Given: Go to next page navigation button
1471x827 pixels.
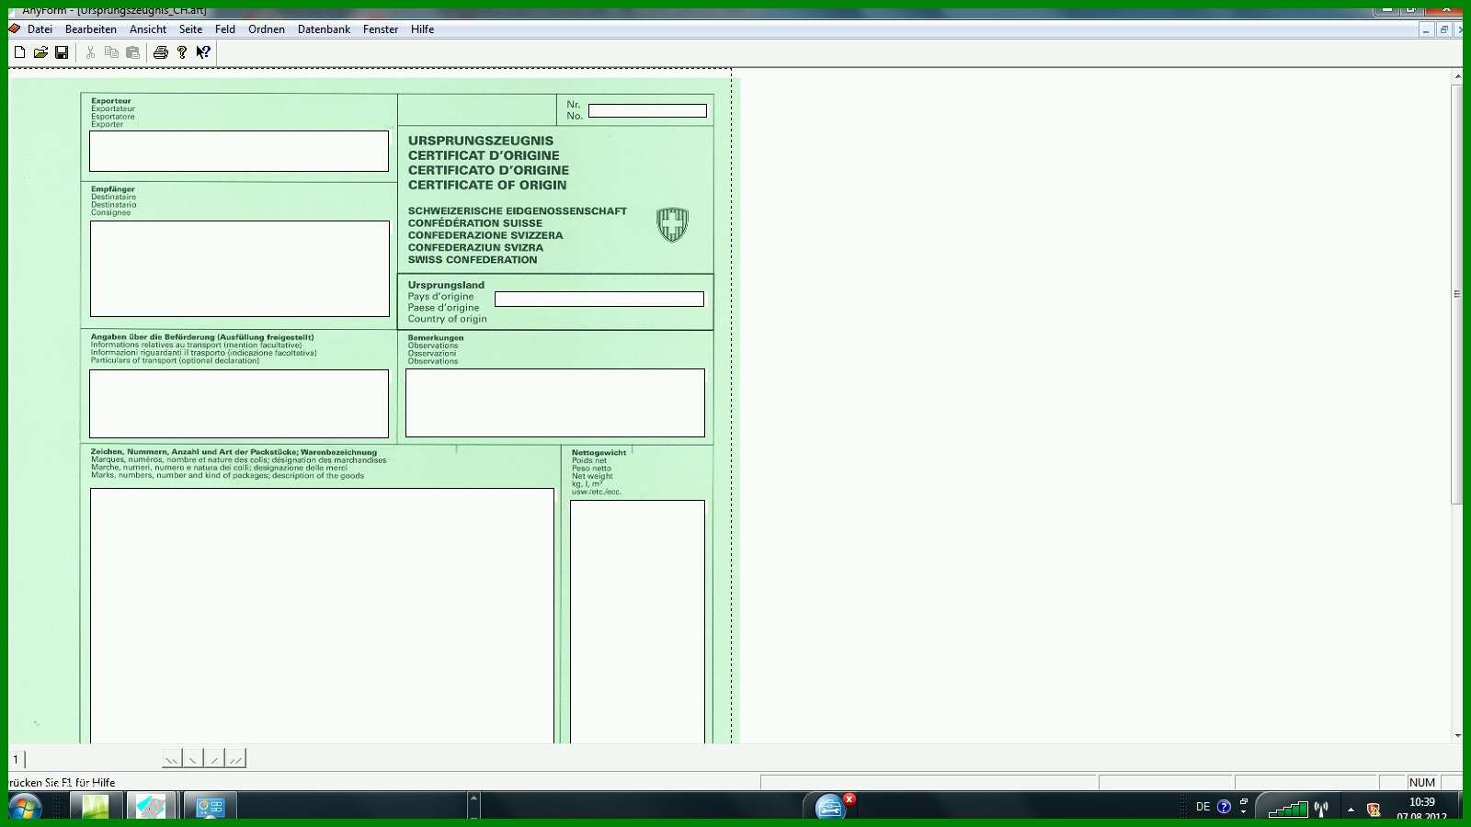Looking at the screenshot, I should click(x=214, y=758).
